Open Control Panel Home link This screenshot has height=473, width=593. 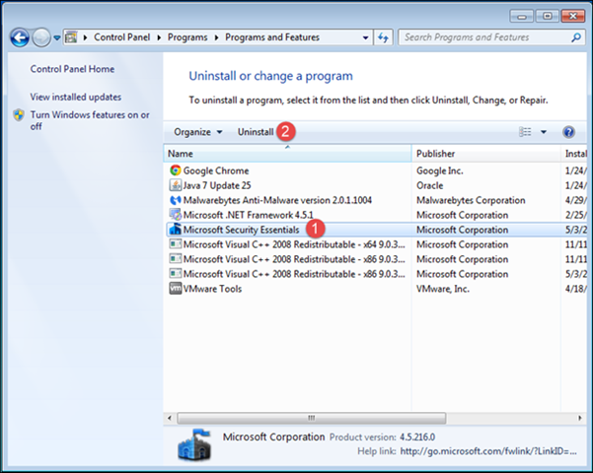tap(72, 69)
